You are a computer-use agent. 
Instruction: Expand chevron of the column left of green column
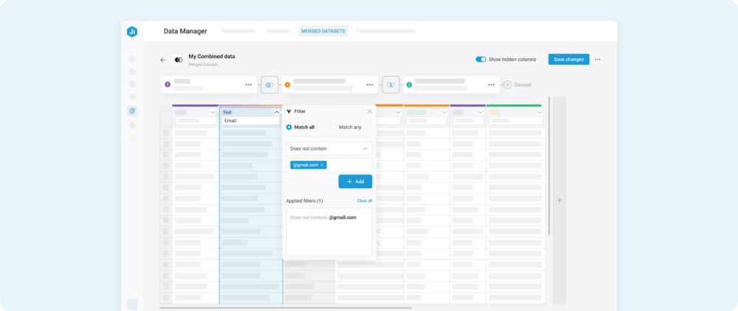tap(480, 113)
